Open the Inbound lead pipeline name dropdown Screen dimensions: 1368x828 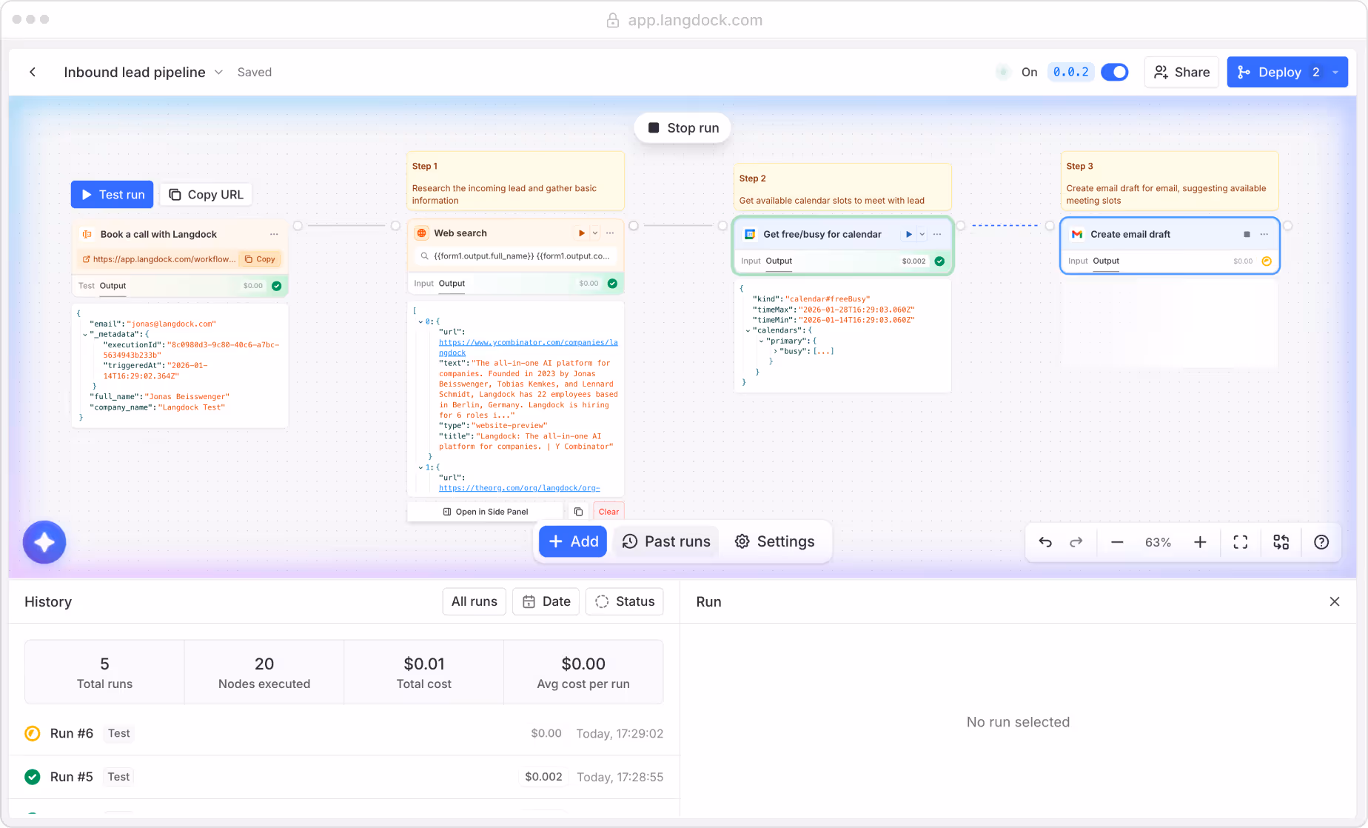tap(218, 72)
